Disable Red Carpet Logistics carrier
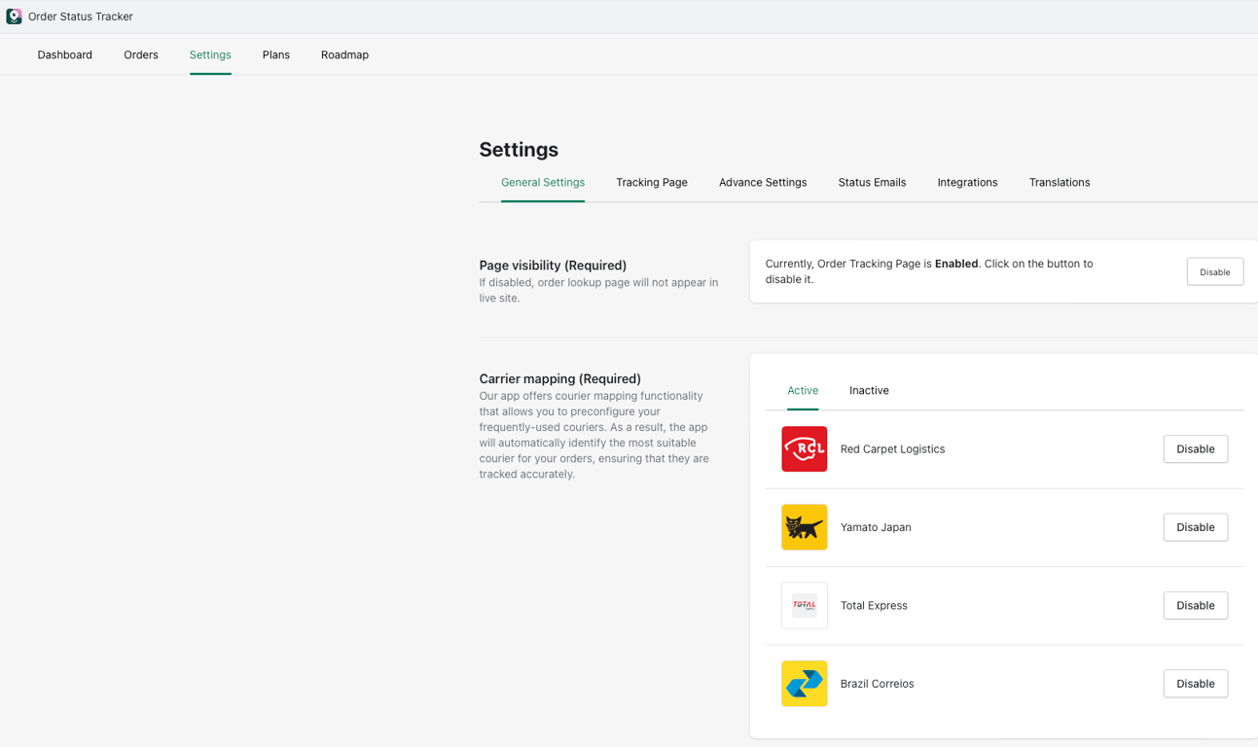 click(1195, 448)
